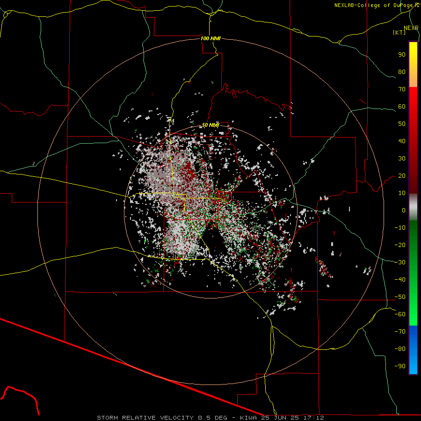
Task: Click the STORM RELATIVE VELOCITY caption text
Action: 145,418
